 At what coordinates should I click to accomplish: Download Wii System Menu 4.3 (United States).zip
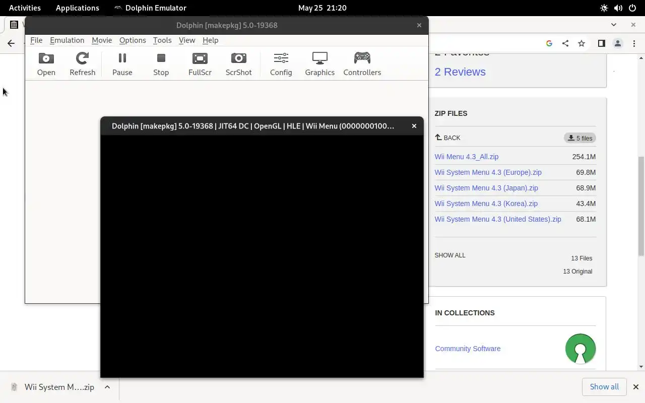tap(498, 219)
